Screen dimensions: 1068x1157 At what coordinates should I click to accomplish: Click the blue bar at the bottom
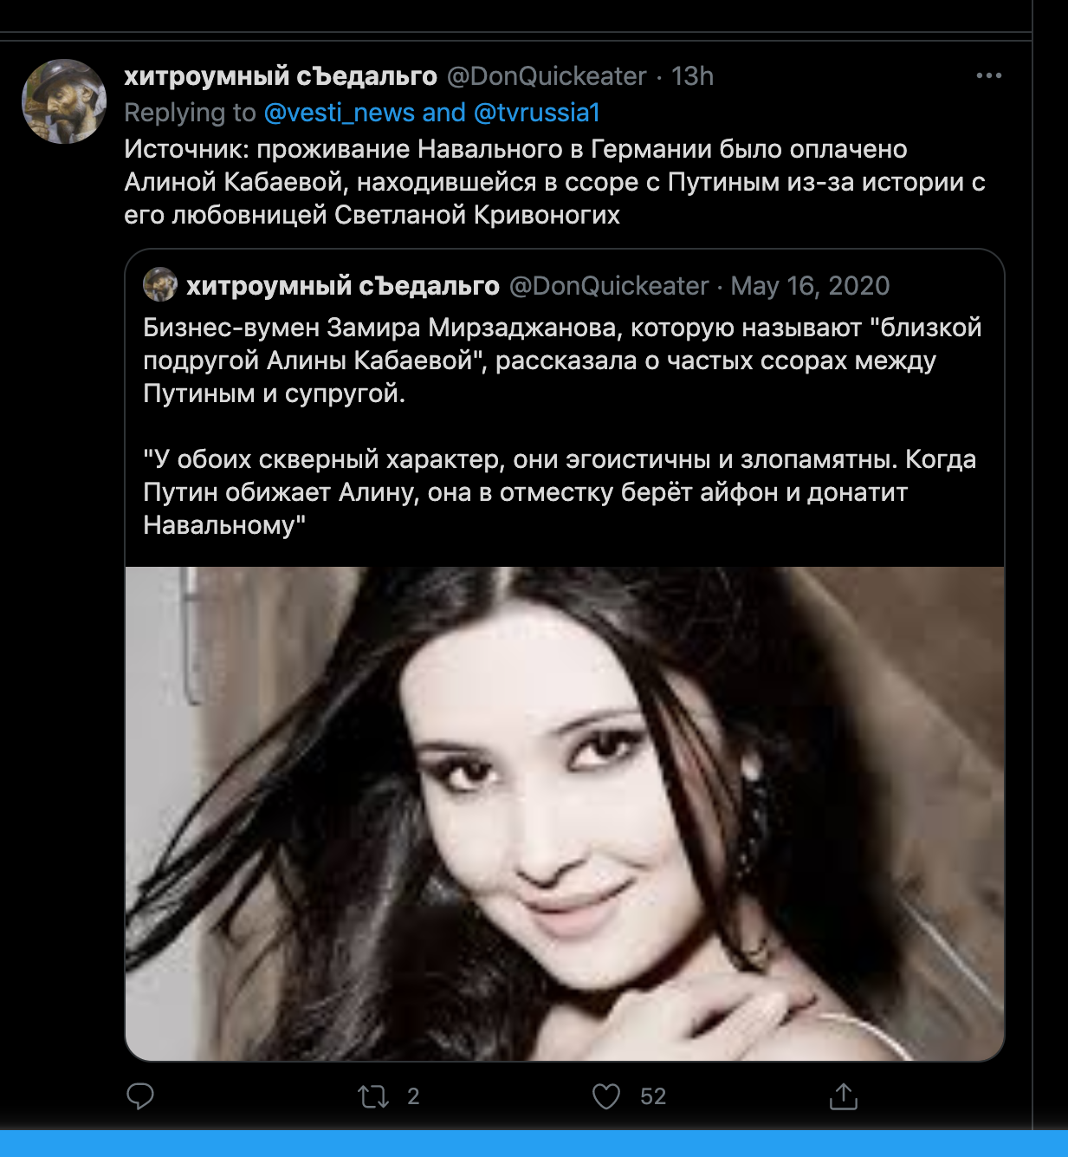pyautogui.click(x=534, y=1143)
